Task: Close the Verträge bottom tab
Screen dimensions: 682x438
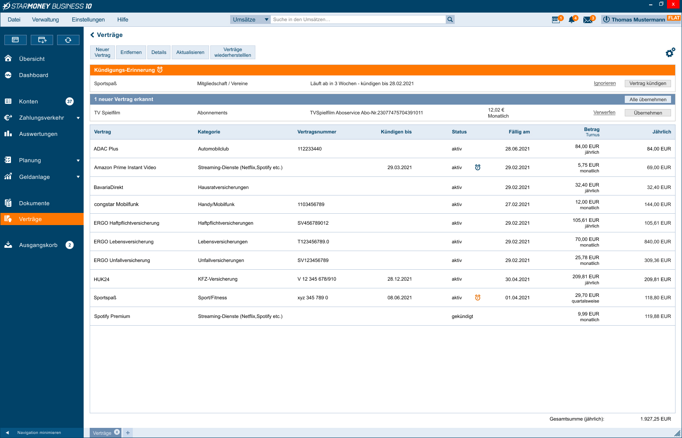Action: tap(117, 432)
